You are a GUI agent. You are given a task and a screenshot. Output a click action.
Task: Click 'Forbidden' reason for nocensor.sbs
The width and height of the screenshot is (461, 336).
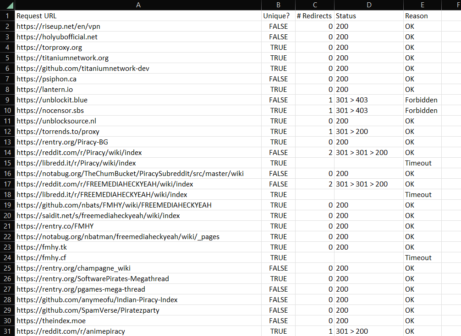[x=422, y=111]
